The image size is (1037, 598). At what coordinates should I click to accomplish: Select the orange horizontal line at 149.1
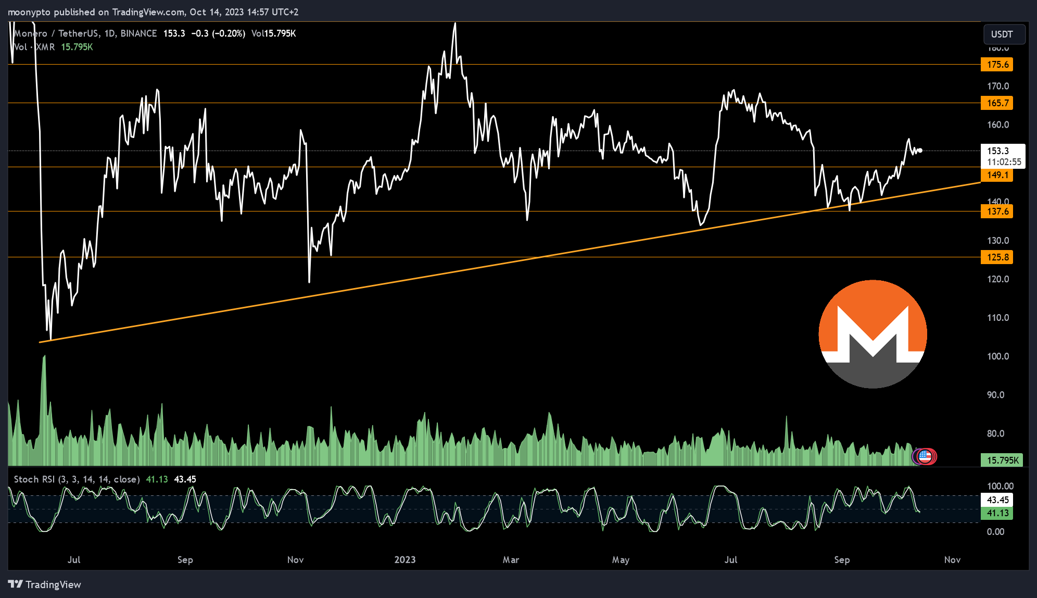point(494,167)
